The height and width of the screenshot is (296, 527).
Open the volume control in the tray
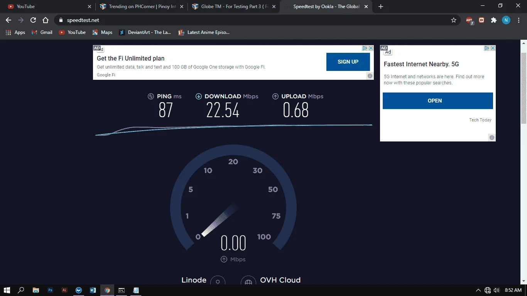click(497, 290)
